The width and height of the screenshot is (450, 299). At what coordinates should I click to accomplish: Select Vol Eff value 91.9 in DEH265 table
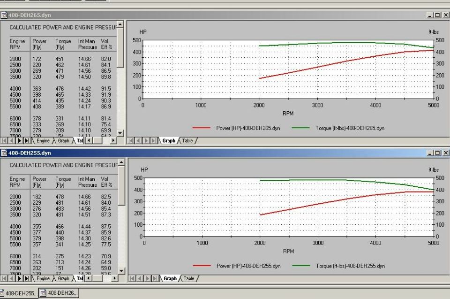(106, 95)
